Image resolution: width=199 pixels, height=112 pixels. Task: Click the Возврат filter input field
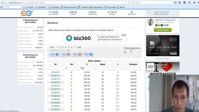coord(133,68)
